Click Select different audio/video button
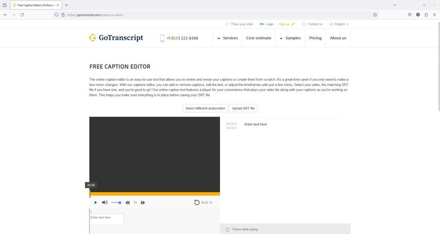 pyautogui.click(x=205, y=108)
